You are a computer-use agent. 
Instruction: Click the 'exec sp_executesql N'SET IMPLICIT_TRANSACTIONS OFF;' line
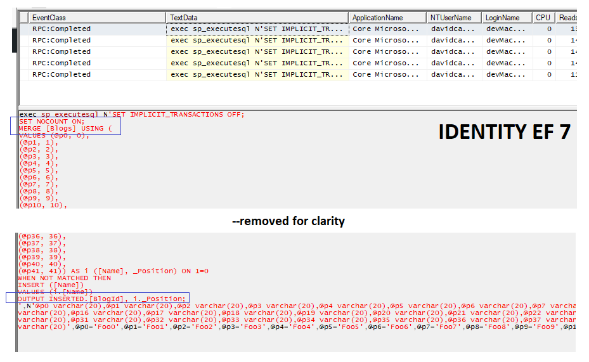[x=131, y=115]
